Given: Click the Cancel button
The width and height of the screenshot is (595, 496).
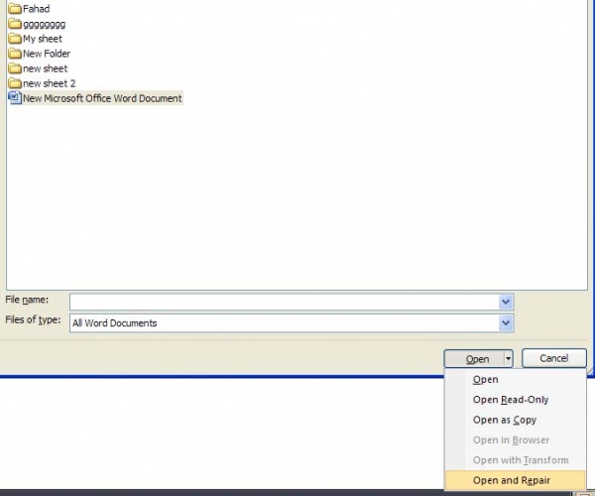Looking at the screenshot, I should 554,358.
